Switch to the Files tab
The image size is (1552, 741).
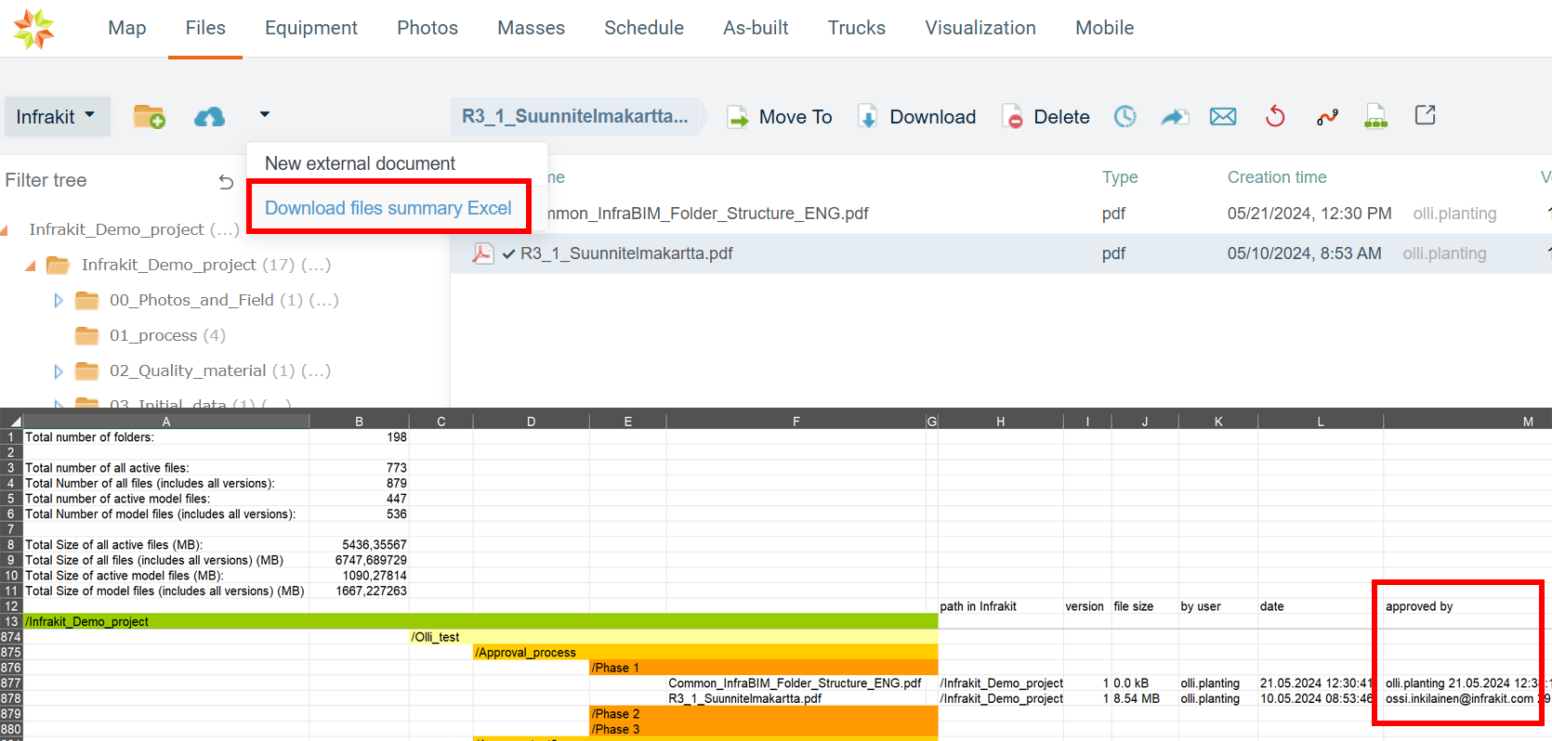tap(205, 28)
